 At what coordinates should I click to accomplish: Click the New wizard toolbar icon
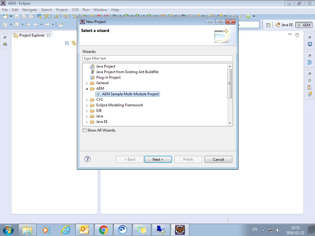(x=5, y=16)
